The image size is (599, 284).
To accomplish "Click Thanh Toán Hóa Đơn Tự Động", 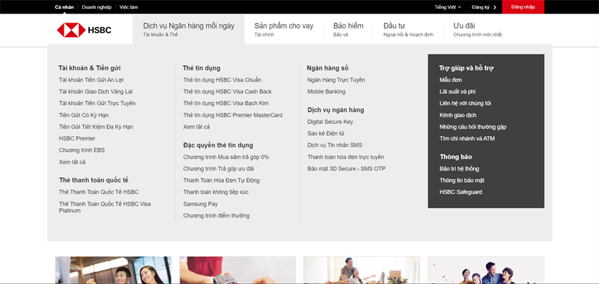I will [x=221, y=180].
